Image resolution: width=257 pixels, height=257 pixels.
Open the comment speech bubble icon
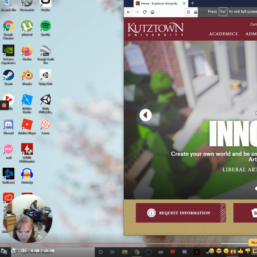[x=255, y=251]
